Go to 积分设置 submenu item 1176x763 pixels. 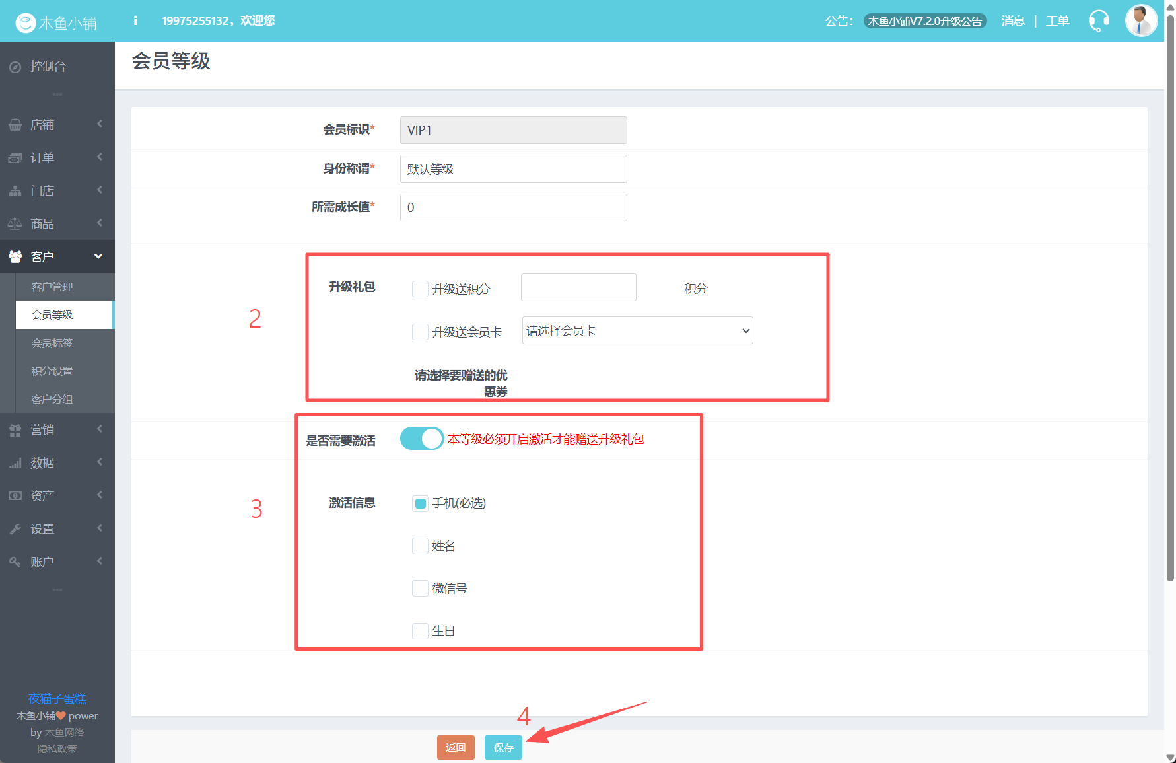coord(52,371)
